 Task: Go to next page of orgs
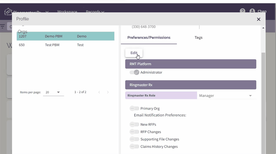click(x=108, y=92)
